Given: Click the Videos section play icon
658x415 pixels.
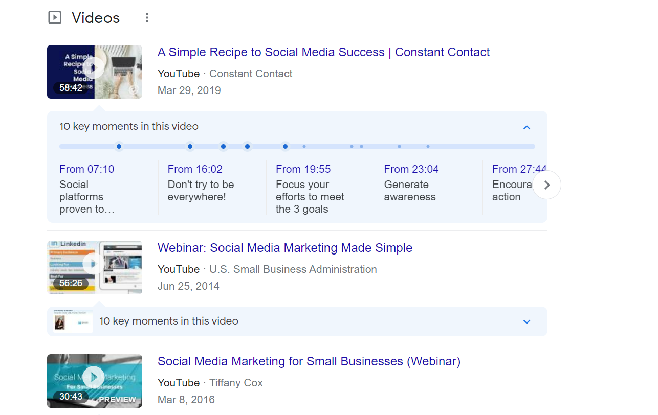Looking at the screenshot, I should click(x=54, y=18).
